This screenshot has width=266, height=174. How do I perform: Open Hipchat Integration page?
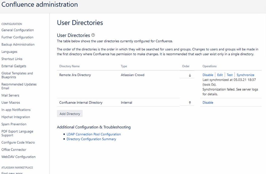[16, 117]
